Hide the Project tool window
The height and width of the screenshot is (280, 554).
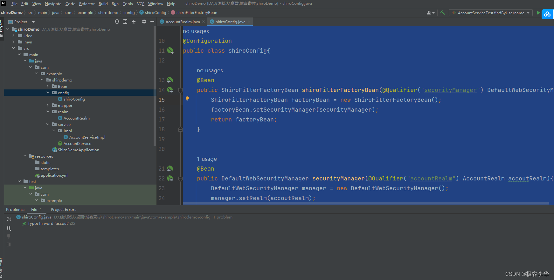tap(152, 22)
